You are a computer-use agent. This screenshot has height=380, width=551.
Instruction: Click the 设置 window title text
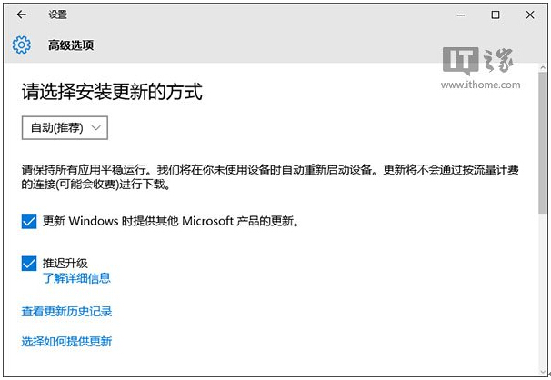57,15
